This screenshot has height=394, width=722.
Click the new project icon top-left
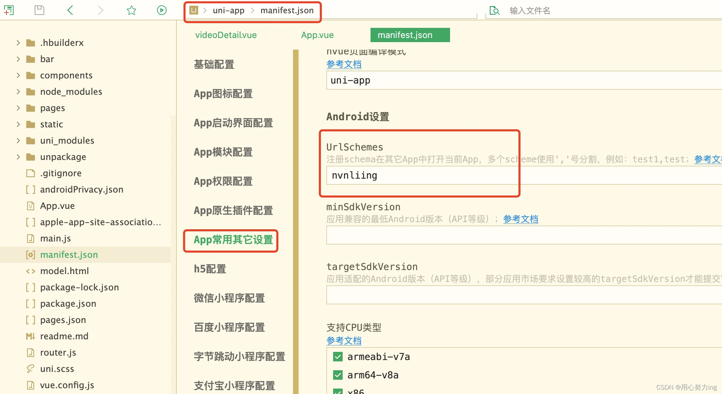[9, 10]
